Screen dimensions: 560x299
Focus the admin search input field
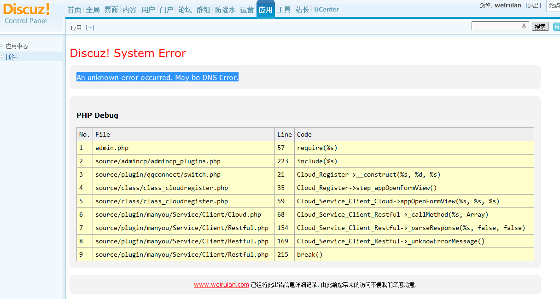pyautogui.click(x=496, y=26)
